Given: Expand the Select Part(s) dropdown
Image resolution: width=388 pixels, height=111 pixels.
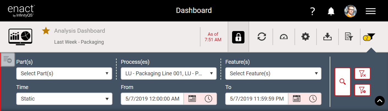Looking at the screenshot, I should point(64,73).
